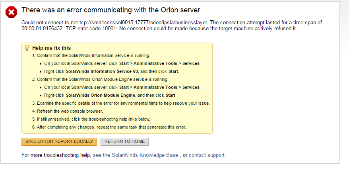Image resolution: width=349 pixels, height=172 pixels.
Task: Click the Orion server error heading
Action: (111, 10)
